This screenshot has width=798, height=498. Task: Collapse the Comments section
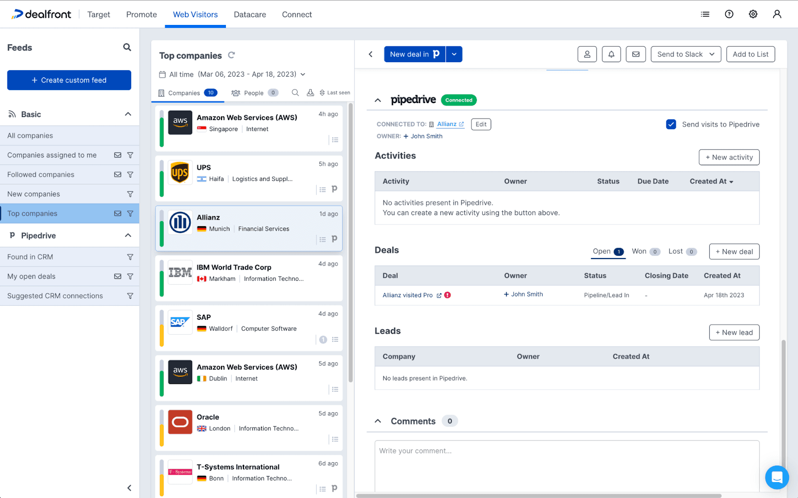[378, 421]
